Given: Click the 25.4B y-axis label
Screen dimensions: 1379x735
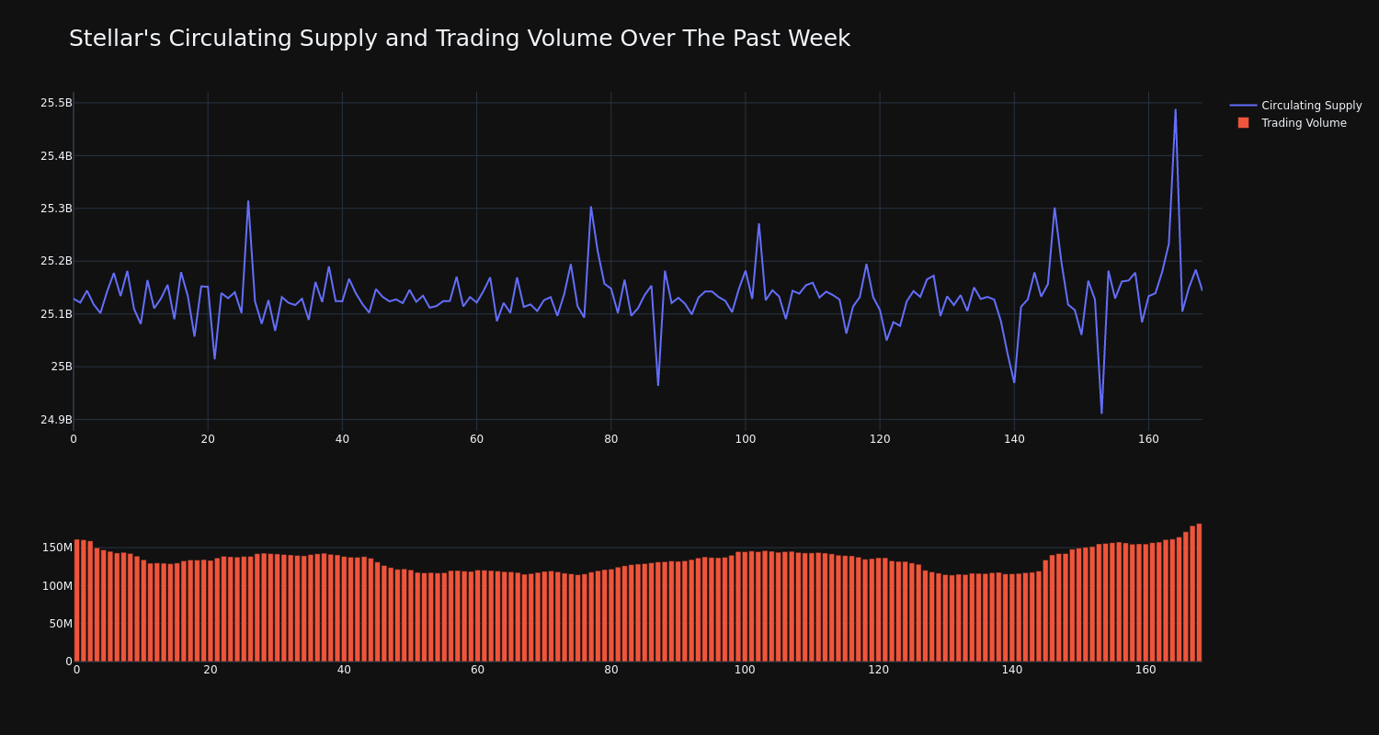Looking at the screenshot, I should tap(56, 156).
